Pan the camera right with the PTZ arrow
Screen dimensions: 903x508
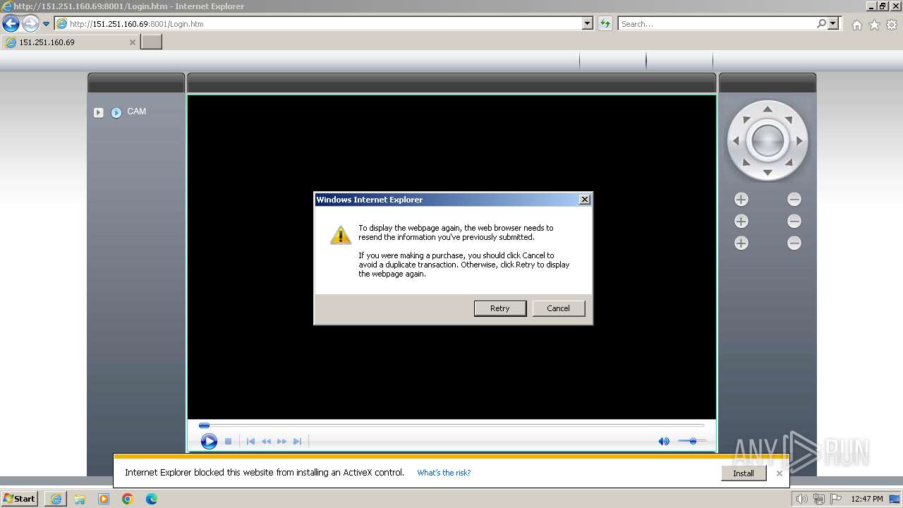pos(799,141)
